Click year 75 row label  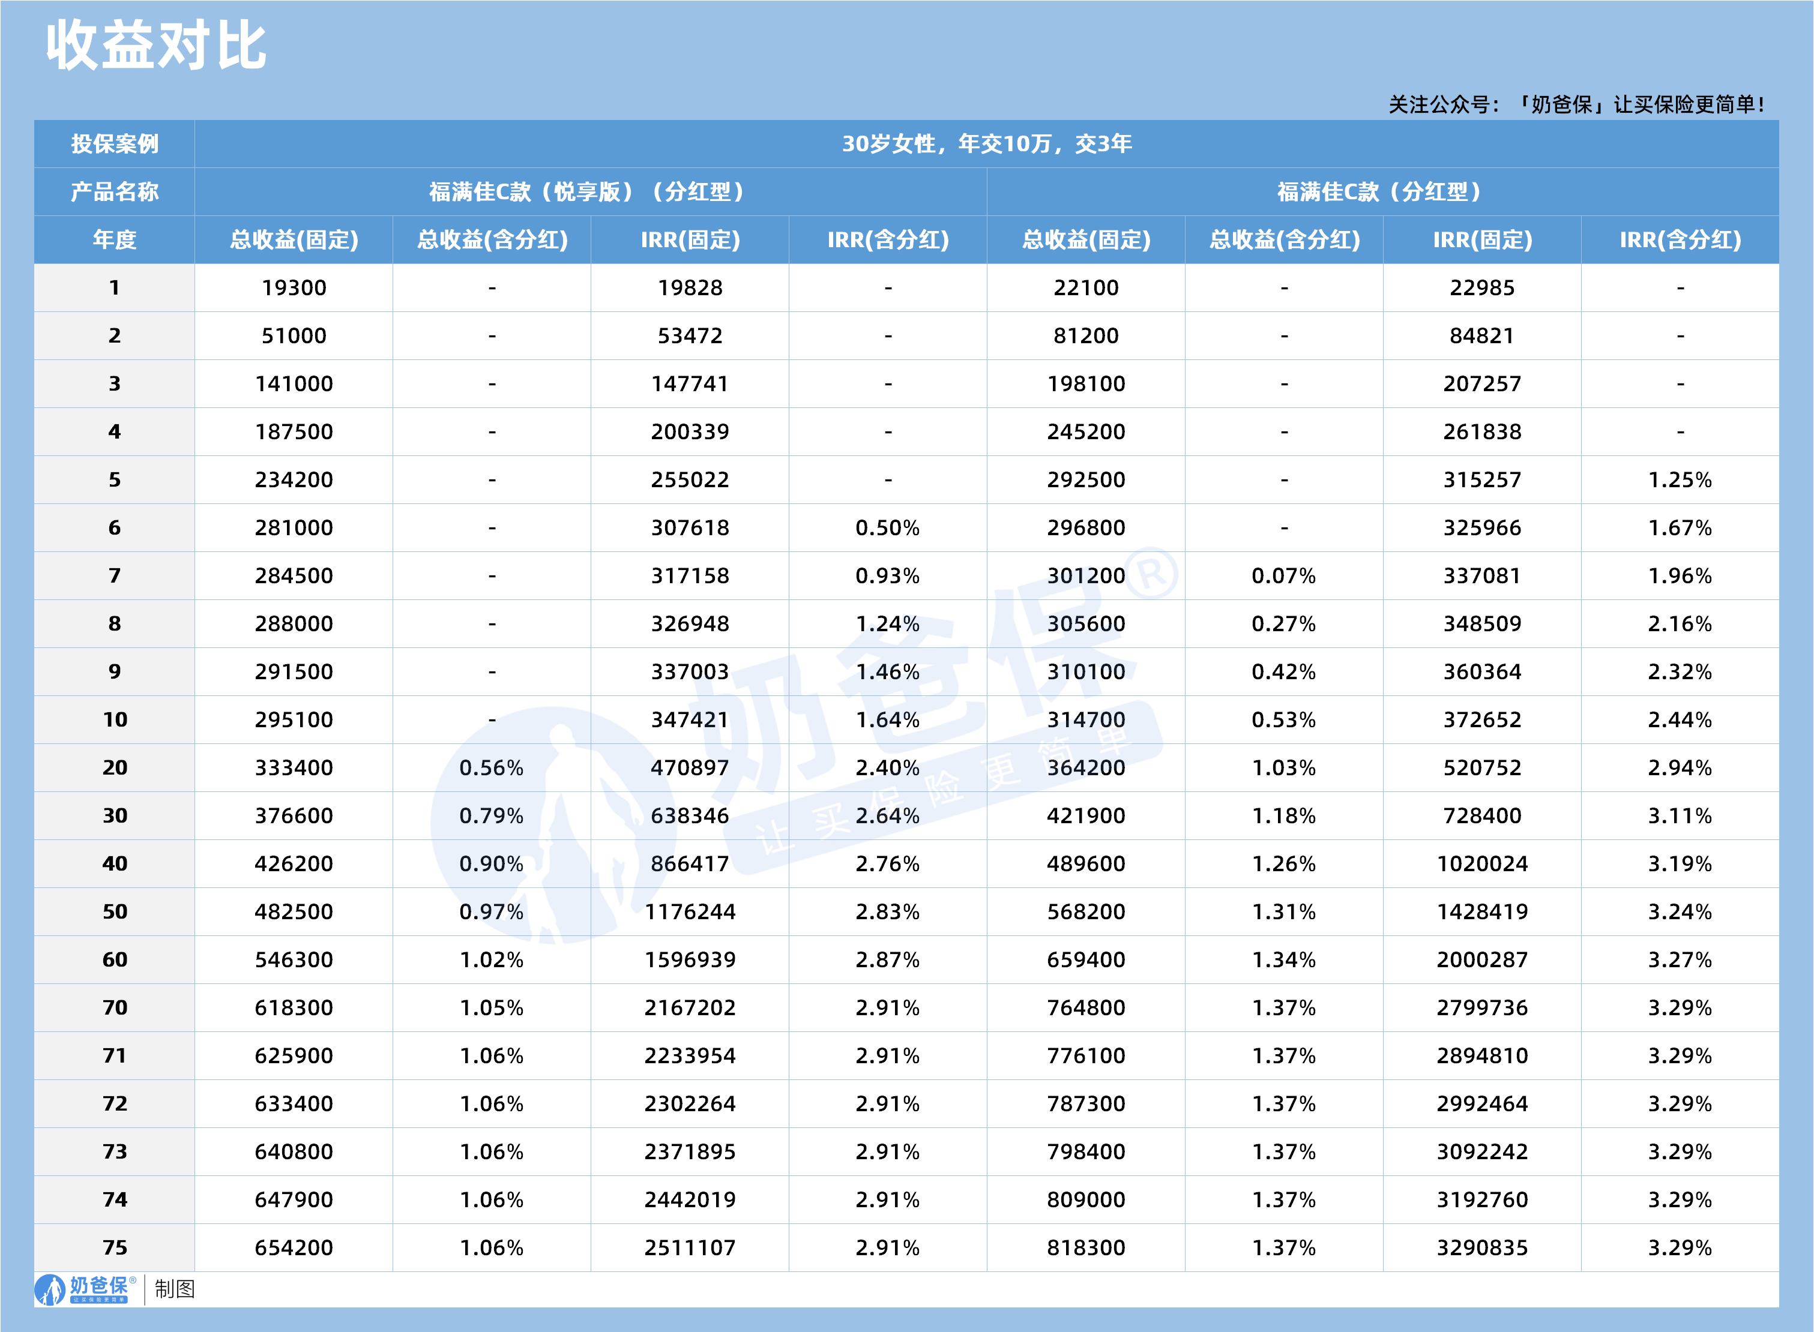click(x=115, y=1247)
